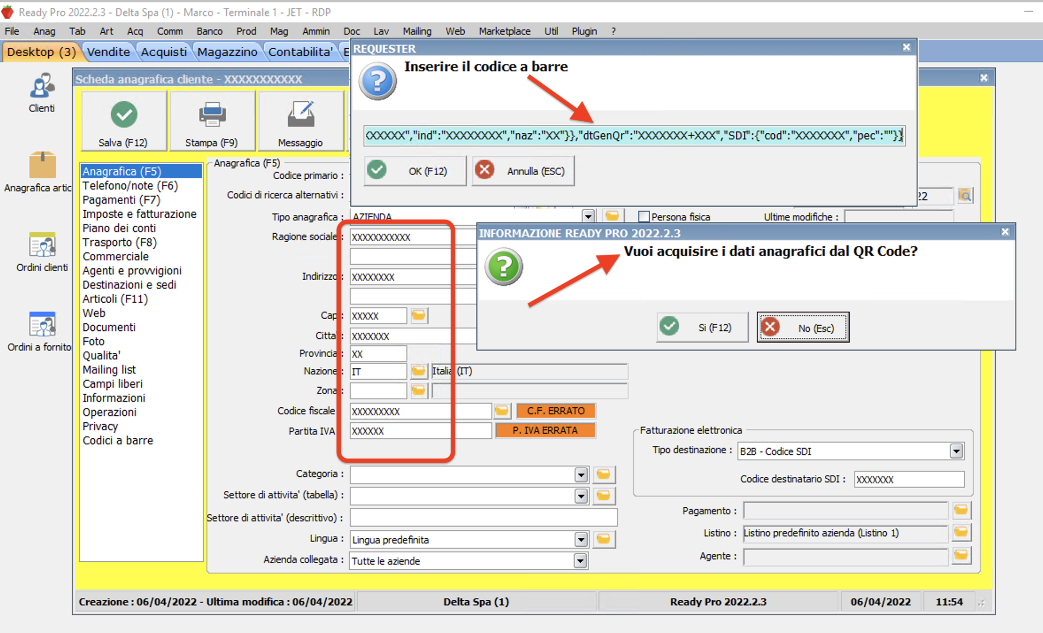This screenshot has height=633, width=1043.
Task: Switch to the Vendite tab
Action: point(108,52)
